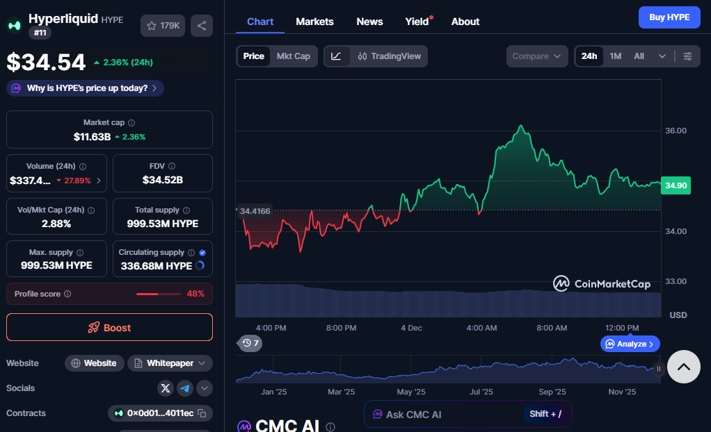
Task: Open the Telegram social icon
Action: 184,388
